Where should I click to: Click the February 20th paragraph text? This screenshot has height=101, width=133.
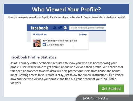(67, 73)
